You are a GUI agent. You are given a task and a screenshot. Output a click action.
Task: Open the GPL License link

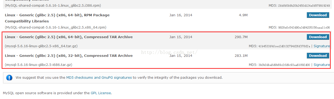[x=101, y=93]
